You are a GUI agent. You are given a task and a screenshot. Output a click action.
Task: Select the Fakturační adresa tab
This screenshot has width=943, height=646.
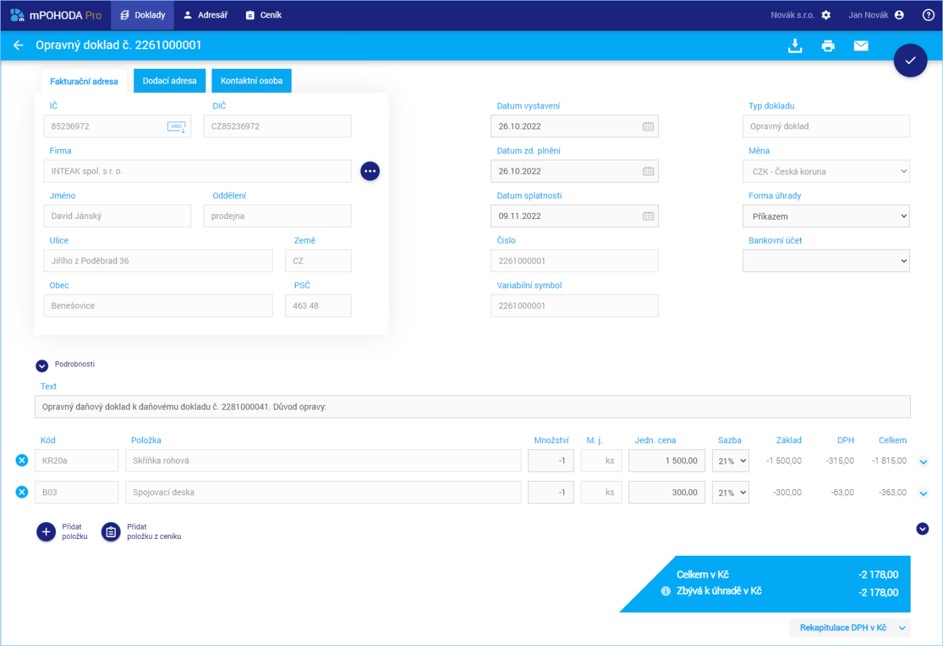point(84,81)
